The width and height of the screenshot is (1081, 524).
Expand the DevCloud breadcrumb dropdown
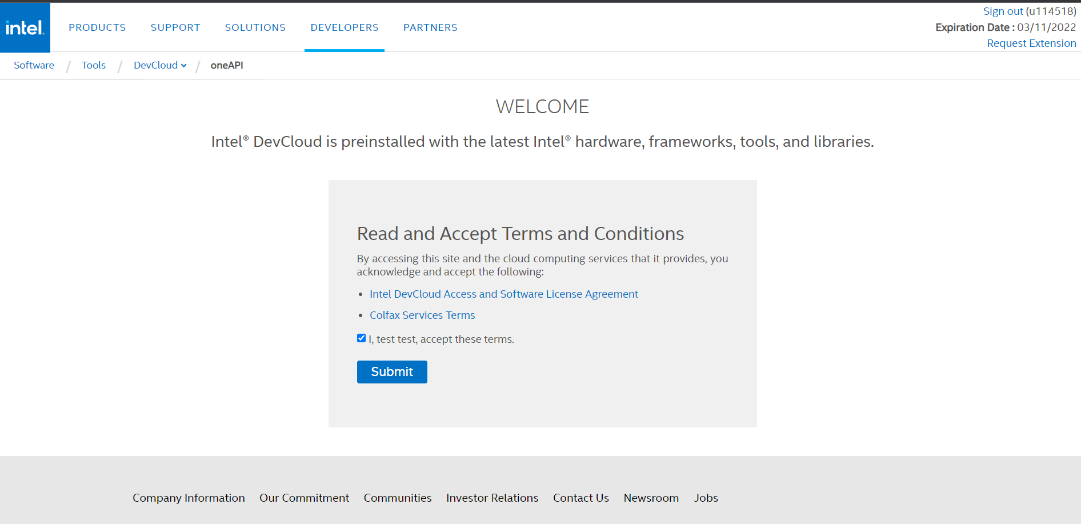(x=160, y=65)
